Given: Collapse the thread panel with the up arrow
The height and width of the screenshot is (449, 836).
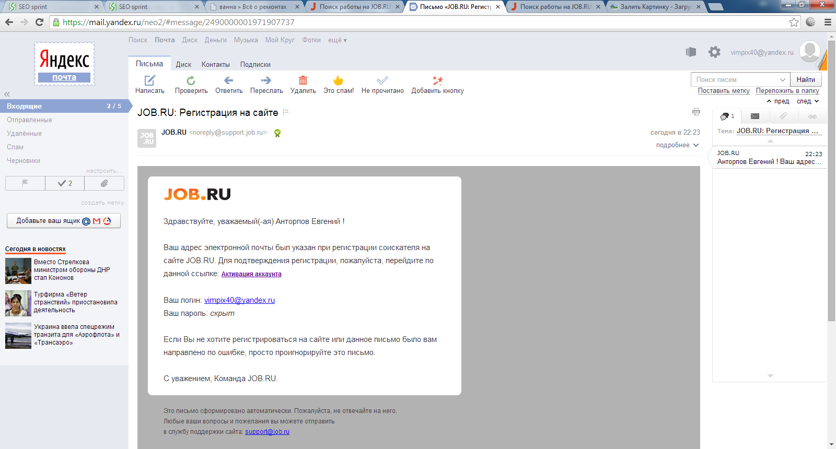Looking at the screenshot, I should 770,141.
